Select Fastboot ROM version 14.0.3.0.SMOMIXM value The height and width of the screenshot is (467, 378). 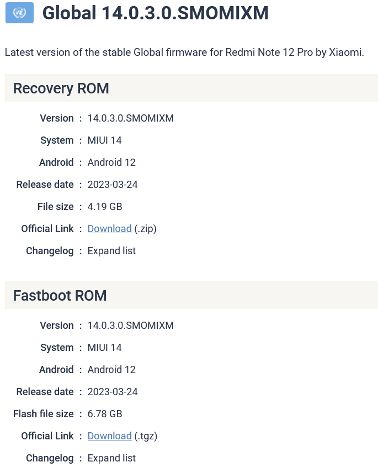point(131,326)
